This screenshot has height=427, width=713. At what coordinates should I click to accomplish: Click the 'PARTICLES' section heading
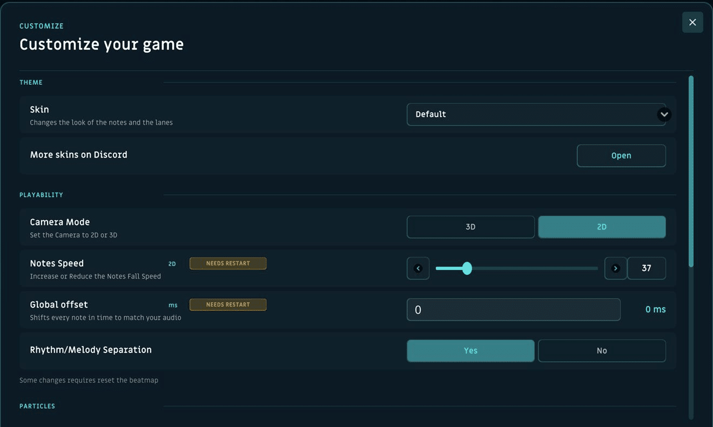point(37,406)
